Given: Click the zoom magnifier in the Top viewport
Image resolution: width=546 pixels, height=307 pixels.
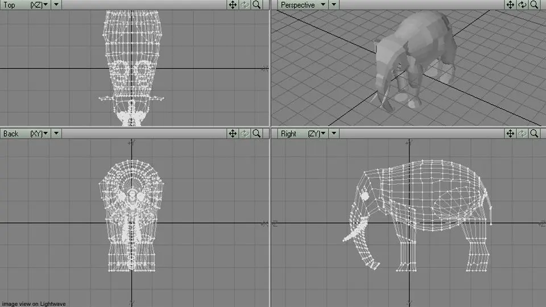Looking at the screenshot, I should click(x=257, y=5).
